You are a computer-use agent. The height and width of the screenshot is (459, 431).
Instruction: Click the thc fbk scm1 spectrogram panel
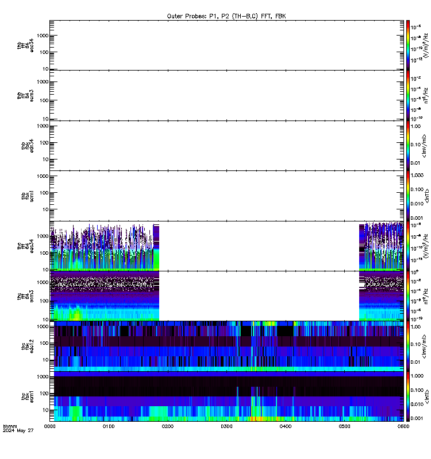click(226, 396)
